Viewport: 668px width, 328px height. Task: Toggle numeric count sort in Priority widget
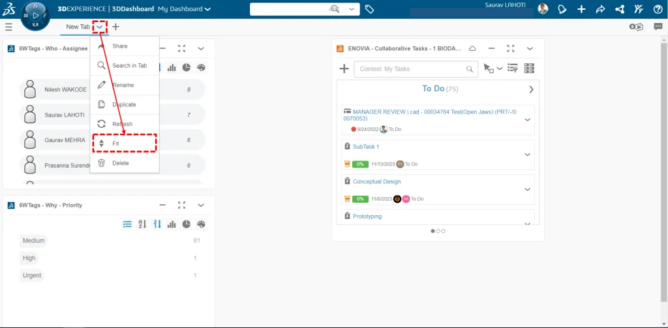point(157,224)
